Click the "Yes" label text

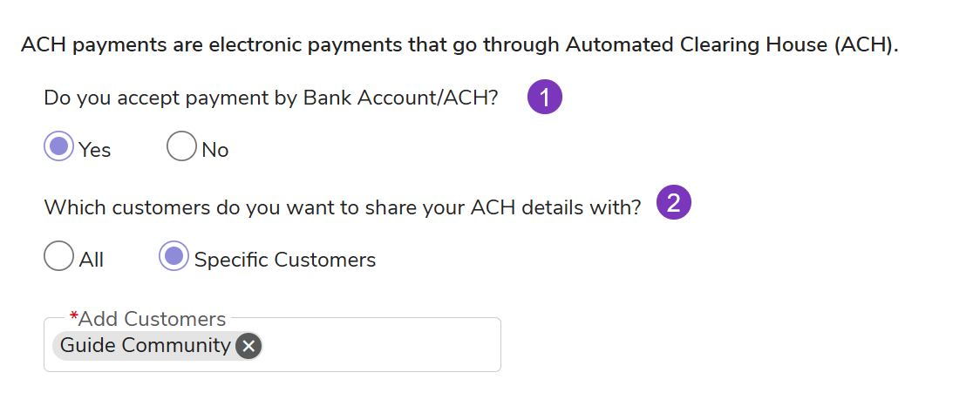[x=95, y=150]
